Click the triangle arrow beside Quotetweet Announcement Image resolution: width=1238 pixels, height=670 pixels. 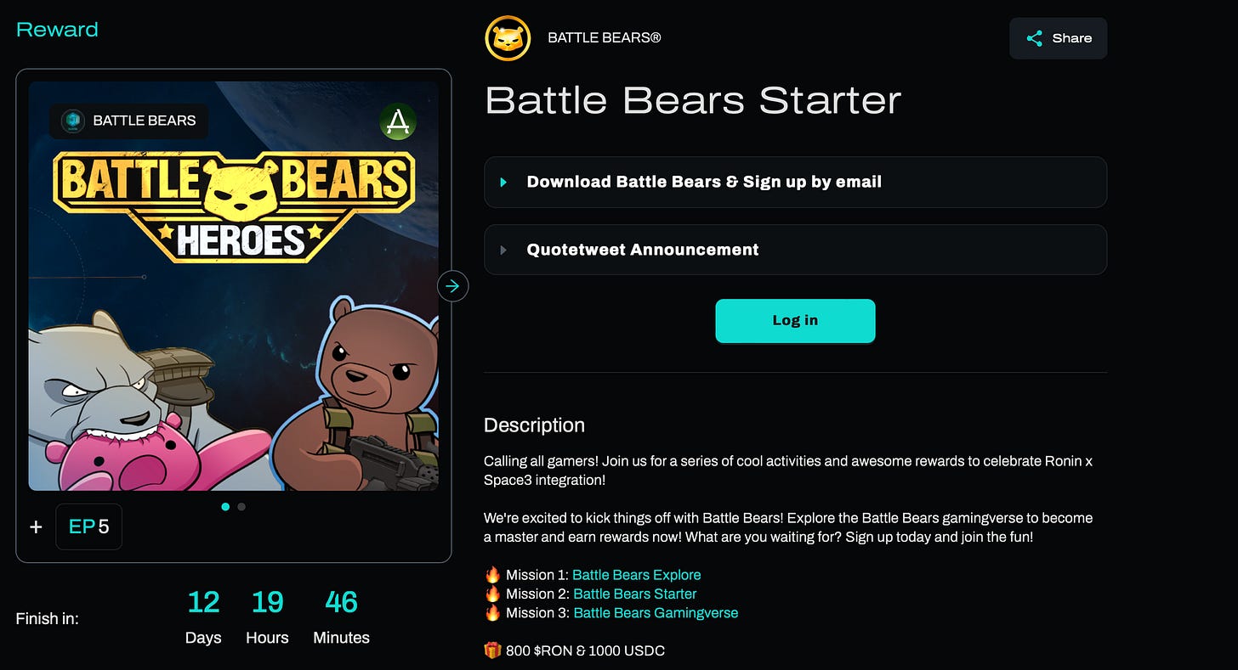503,250
